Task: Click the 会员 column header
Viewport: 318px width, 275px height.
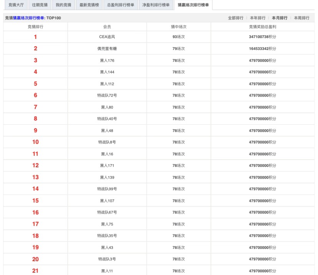Action: tap(107, 27)
